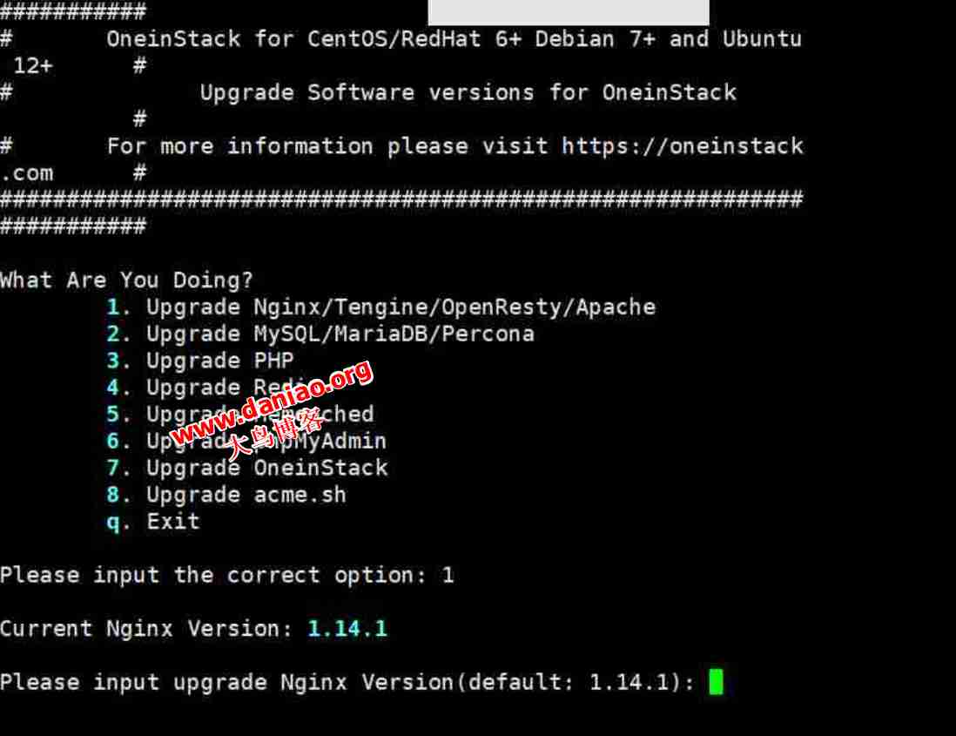Select option 2 Upgrade MySQL/MariaDB/Percona

pyautogui.click(x=320, y=334)
